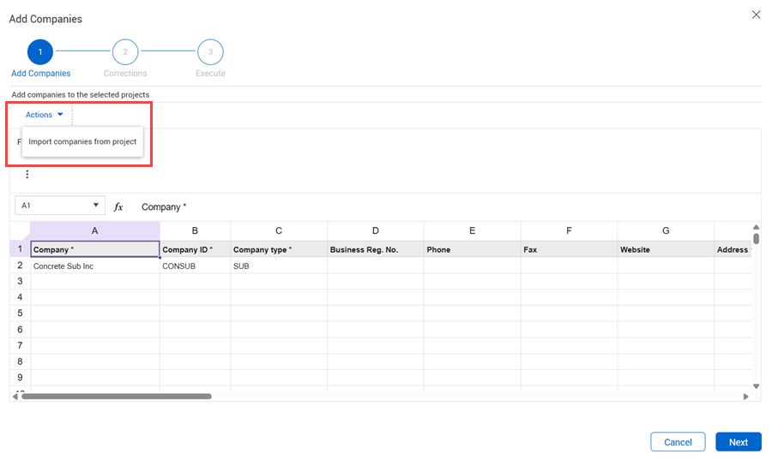Select row 5 header
This screenshot has height=460, width=772.
(x=20, y=314)
